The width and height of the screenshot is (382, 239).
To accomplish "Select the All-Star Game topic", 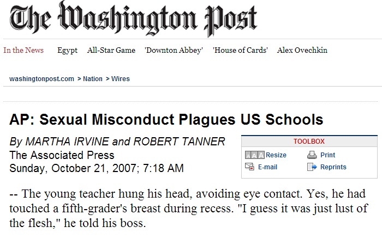I will coord(111,50).
